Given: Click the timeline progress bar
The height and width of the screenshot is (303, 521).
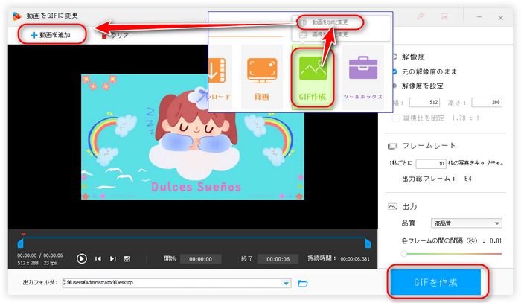Looking at the screenshot, I should tap(194, 237).
